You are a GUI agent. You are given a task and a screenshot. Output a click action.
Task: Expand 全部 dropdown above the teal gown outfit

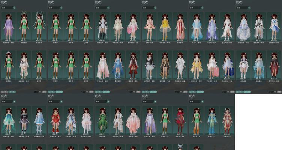(x=8, y=102)
